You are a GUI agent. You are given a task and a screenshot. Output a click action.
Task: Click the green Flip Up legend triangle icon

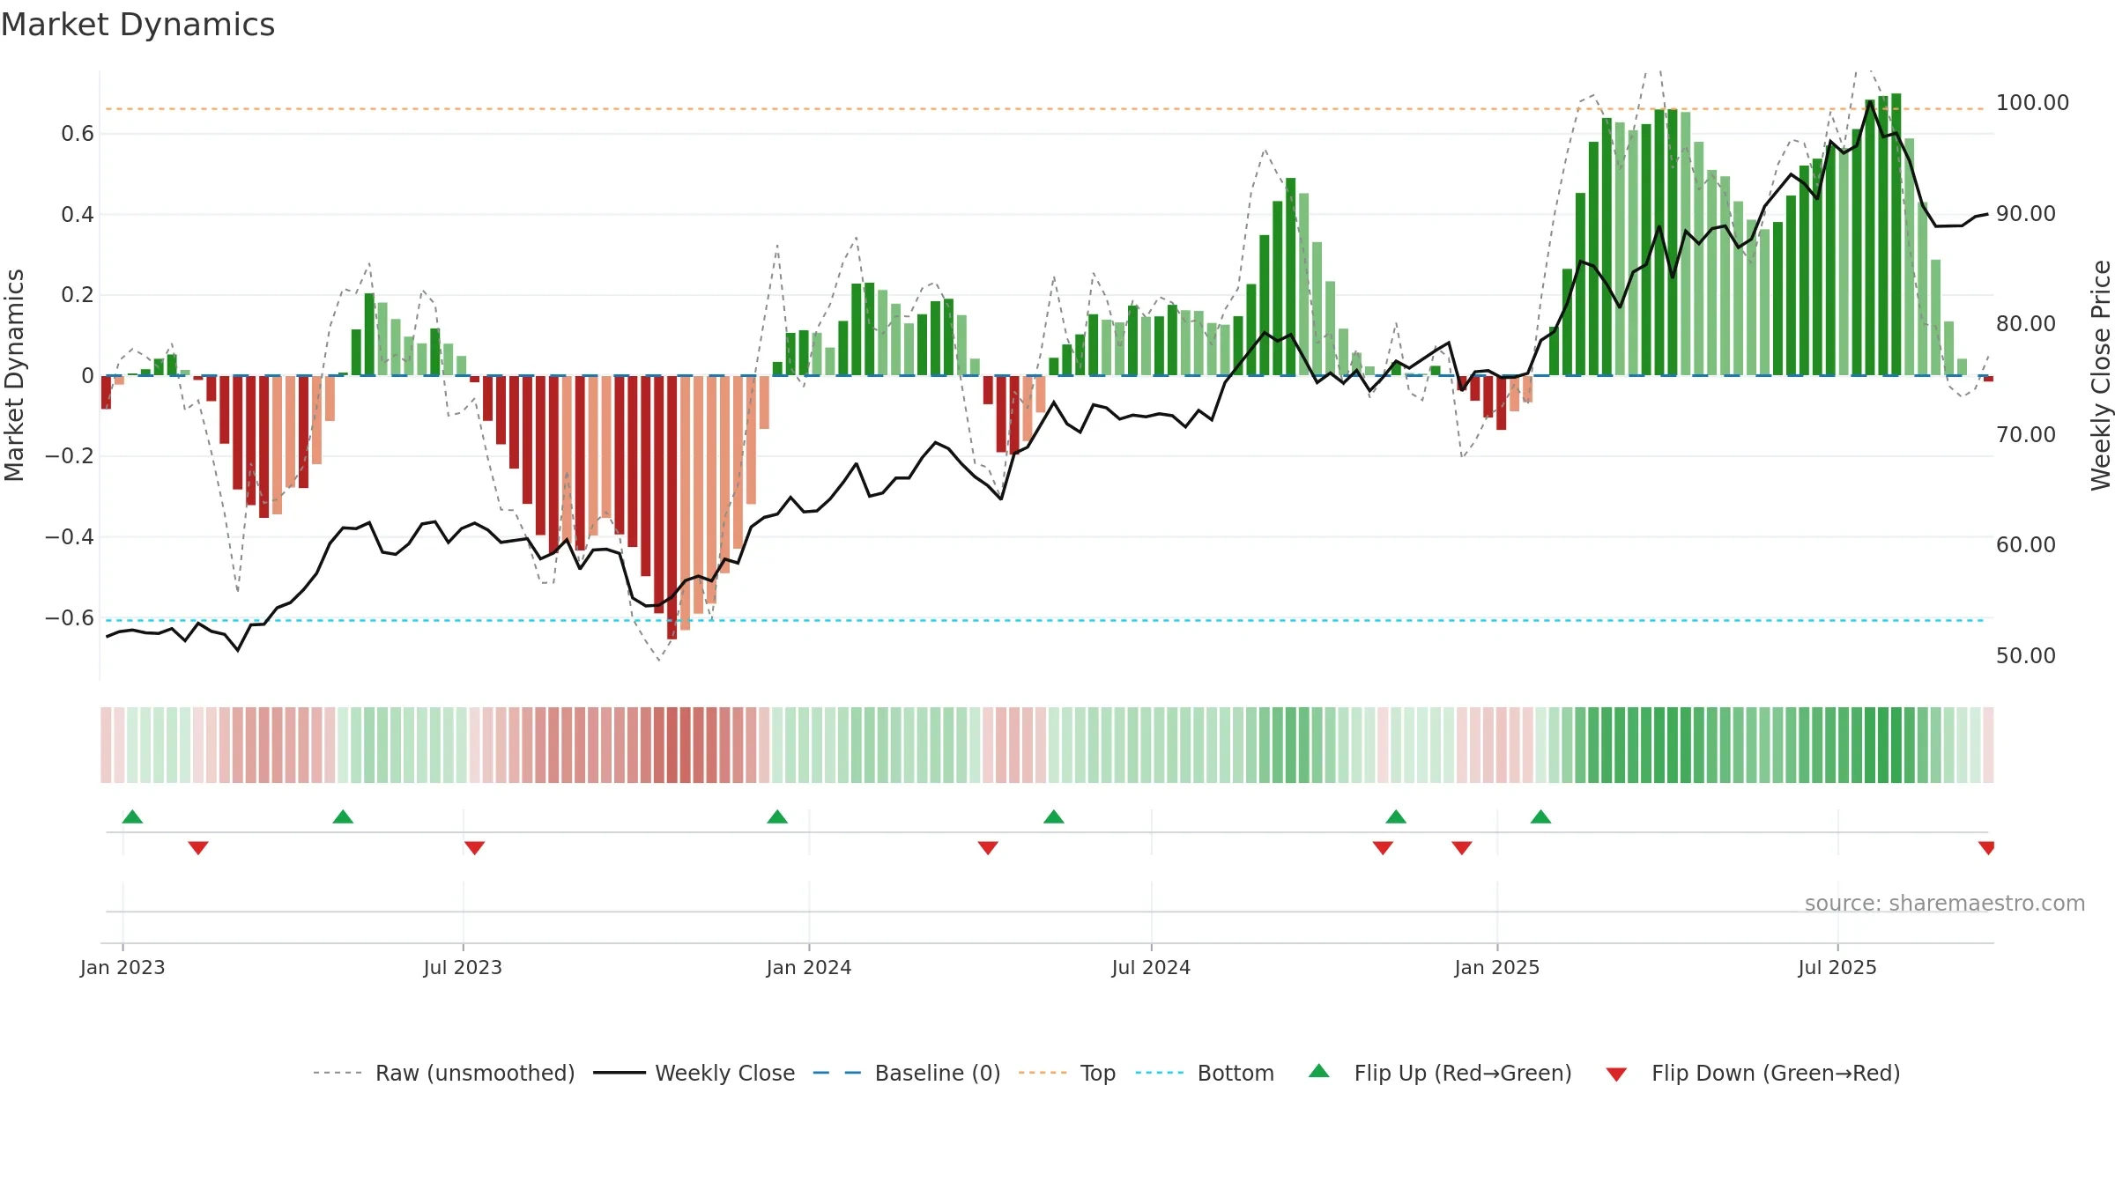coord(1319,1071)
